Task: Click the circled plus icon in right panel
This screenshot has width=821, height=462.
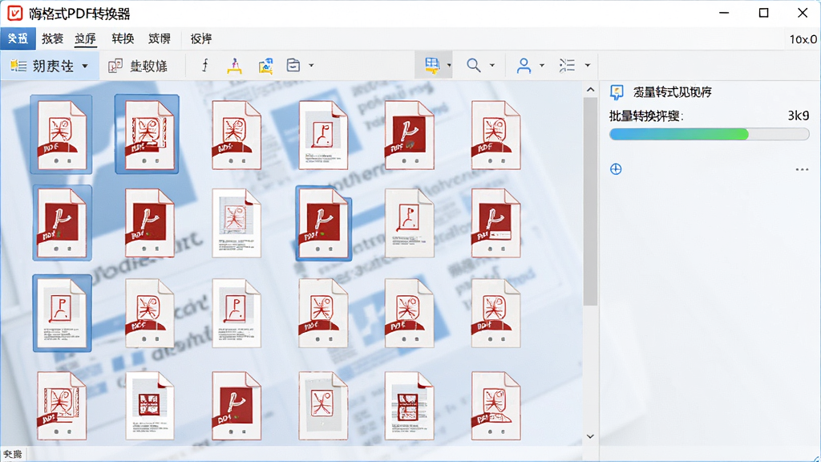Action: pos(616,169)
